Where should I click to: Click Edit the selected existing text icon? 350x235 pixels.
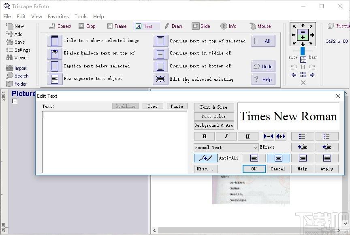(160, 79)
